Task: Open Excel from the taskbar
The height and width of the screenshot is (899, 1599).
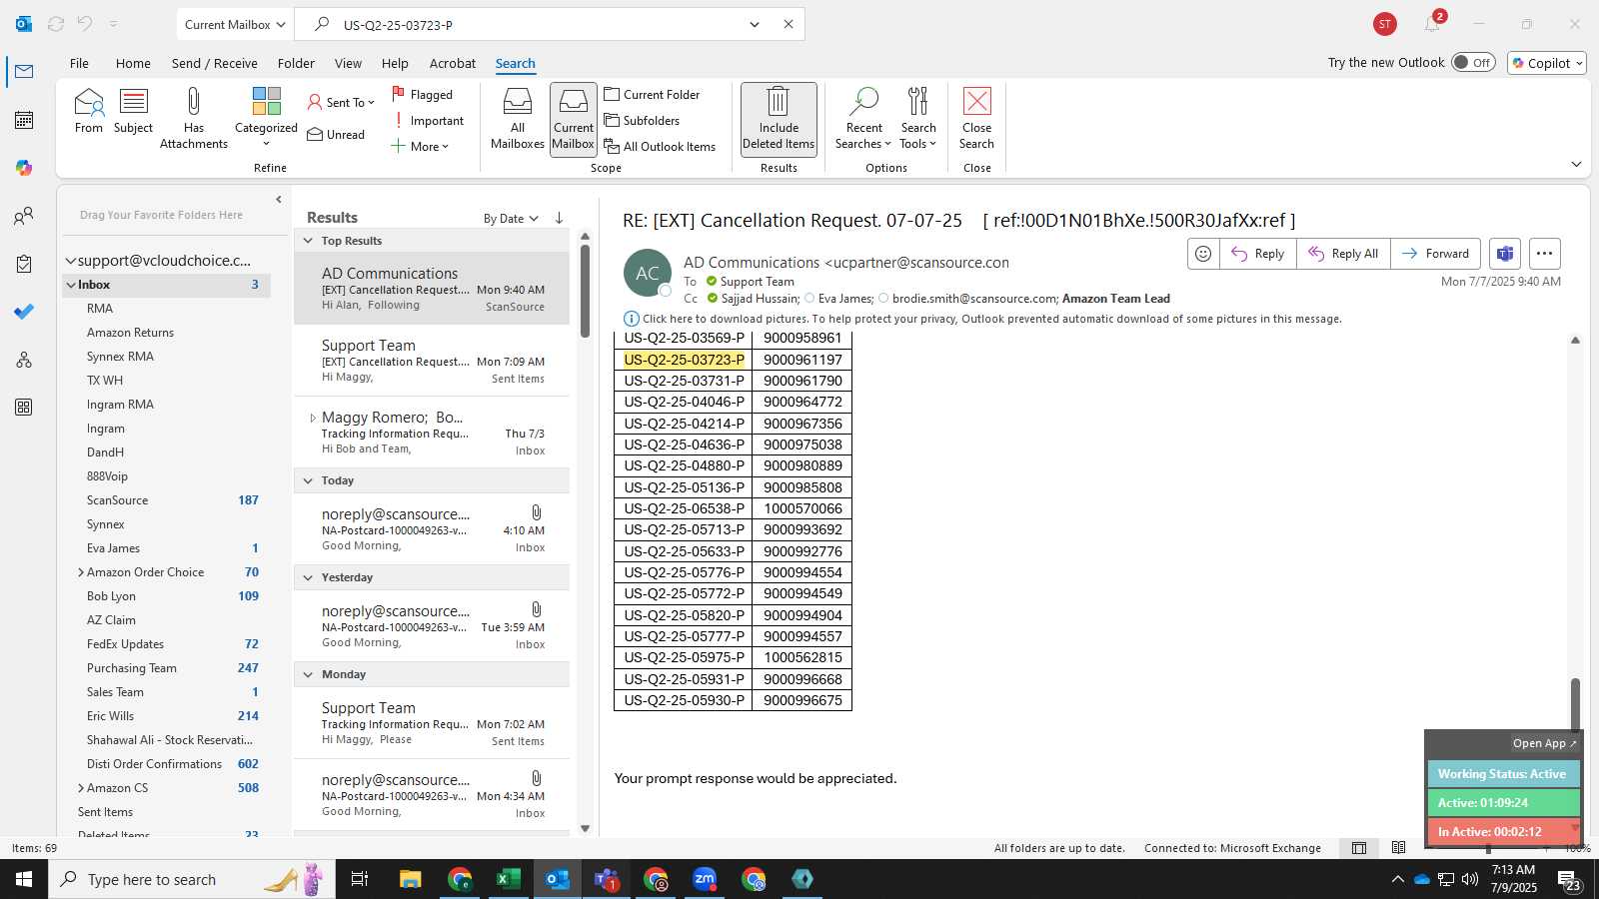Action: click(x=509, y=879)
